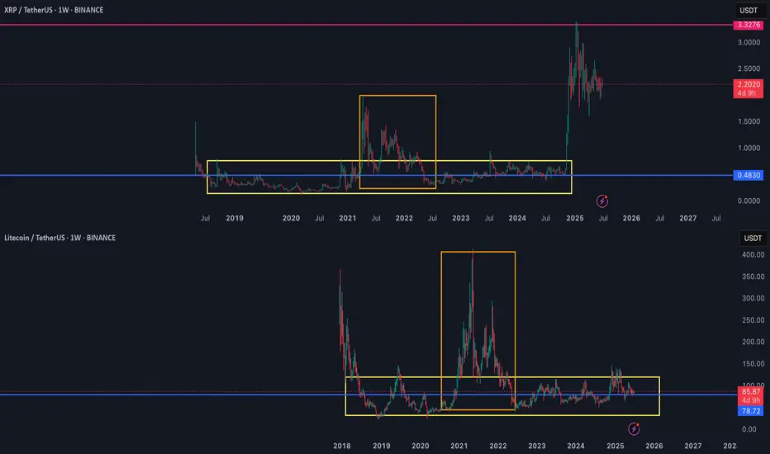
Task: Click 2021 on Litecoin time axis
Action: (x=459, y=446)
